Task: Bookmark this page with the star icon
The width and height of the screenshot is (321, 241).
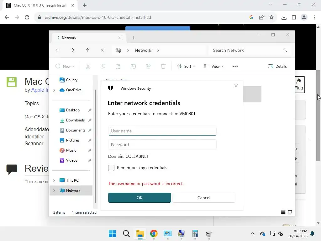Action: click(271, 17)
